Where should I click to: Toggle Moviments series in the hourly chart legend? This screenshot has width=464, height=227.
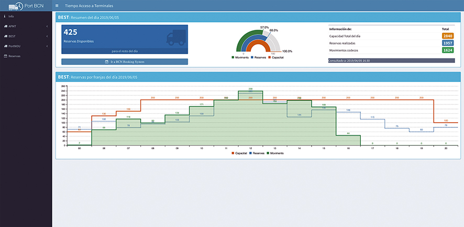click(x=275, y=153)
